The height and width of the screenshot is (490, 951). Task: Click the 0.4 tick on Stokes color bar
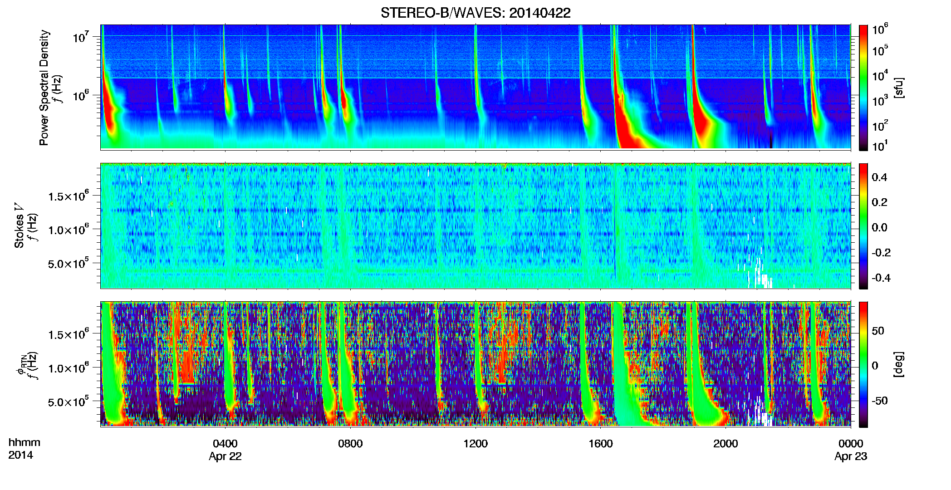click(879, 177)
